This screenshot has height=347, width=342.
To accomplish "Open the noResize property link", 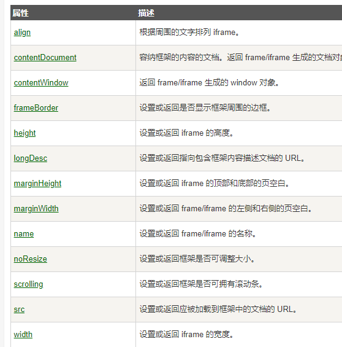I will pyautogui.click(x=31, y=259).
